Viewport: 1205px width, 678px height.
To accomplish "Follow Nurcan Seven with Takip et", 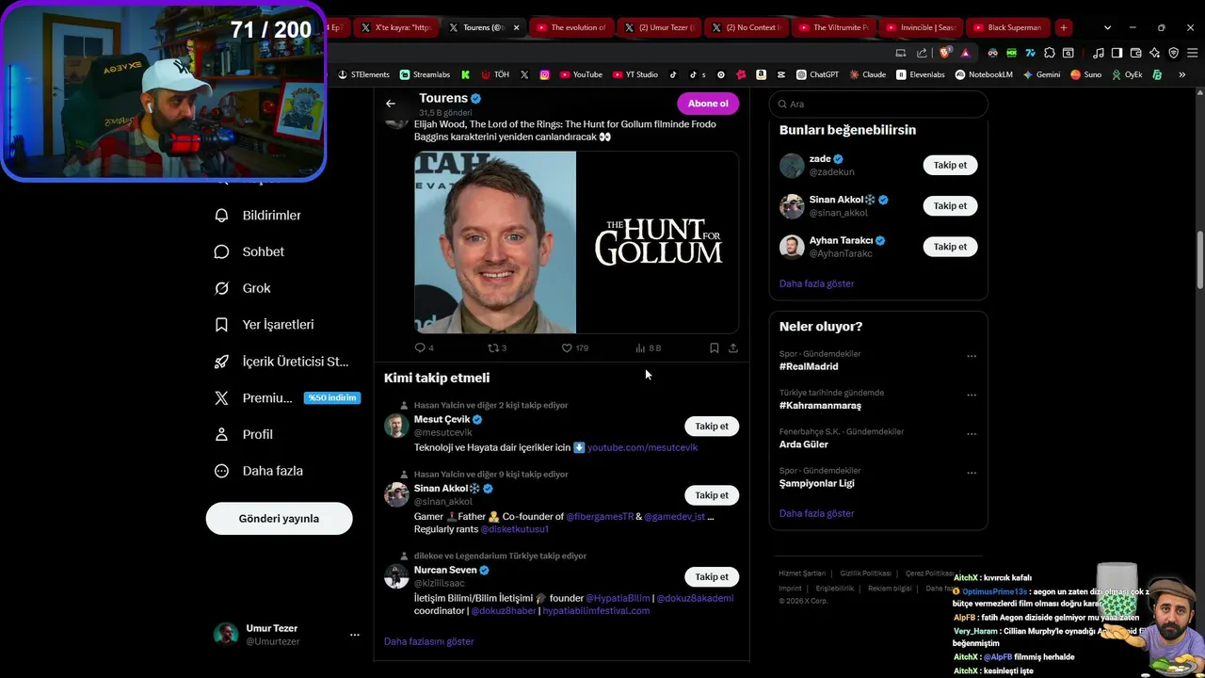I will [712, 577].
